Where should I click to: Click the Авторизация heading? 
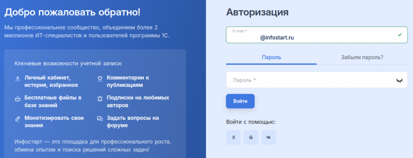257,12
